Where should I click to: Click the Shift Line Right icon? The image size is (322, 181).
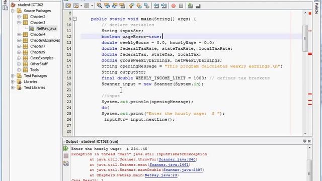(x=164, y=6)
